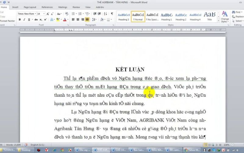Expand Styles gallery More arrow

(218, 21)
